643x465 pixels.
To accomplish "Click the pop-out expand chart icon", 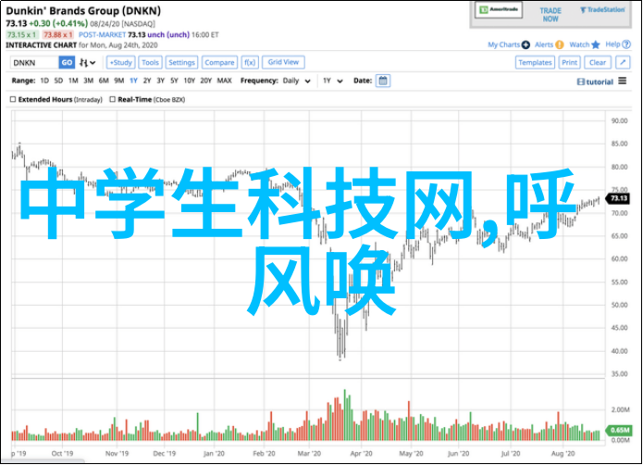I will pos(623,62).
